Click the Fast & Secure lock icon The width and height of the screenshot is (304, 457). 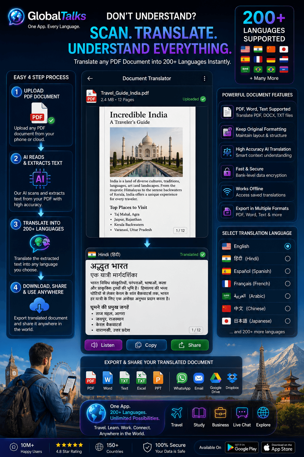pyautogui.click(x=227, y=172)
